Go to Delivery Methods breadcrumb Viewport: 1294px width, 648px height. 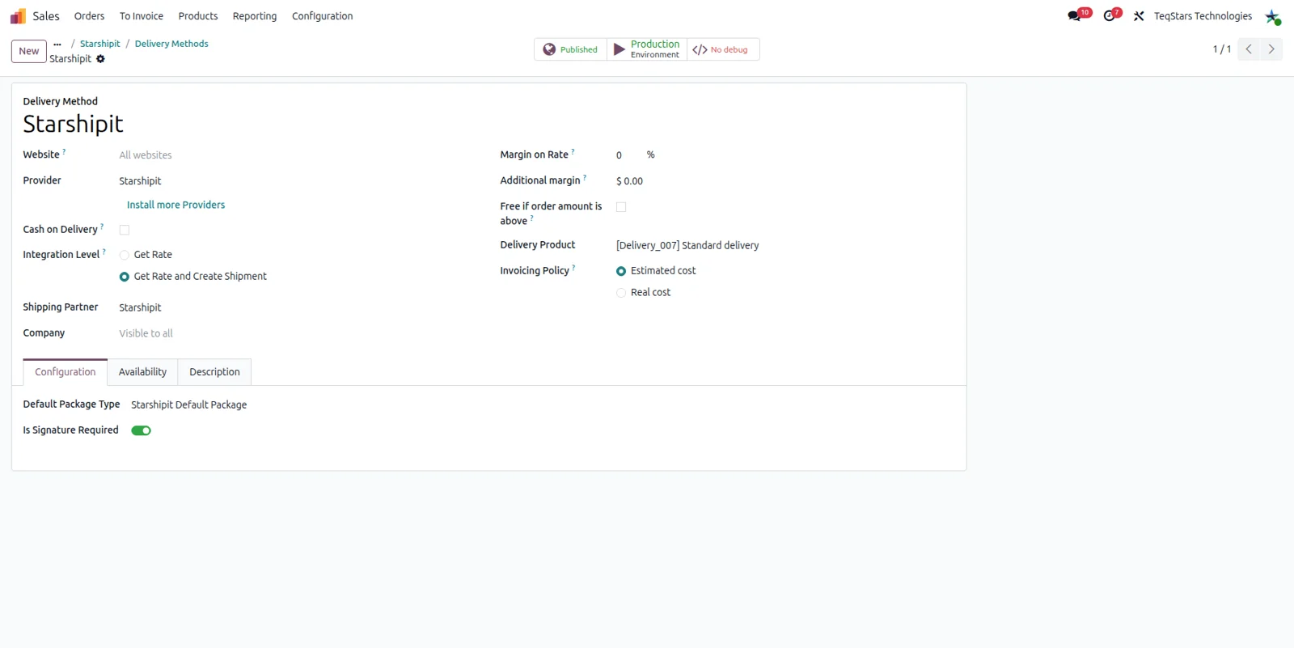pos(171,44)
